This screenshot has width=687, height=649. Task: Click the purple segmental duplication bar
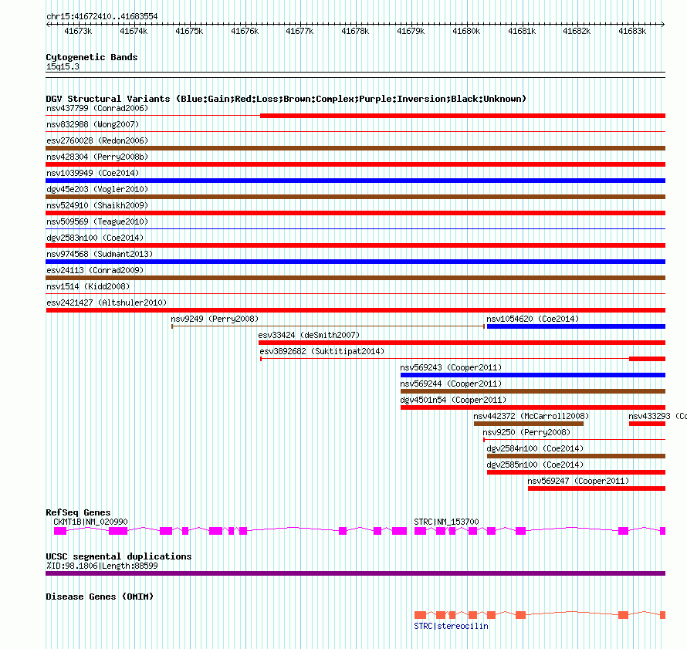[x=355, y=573]
